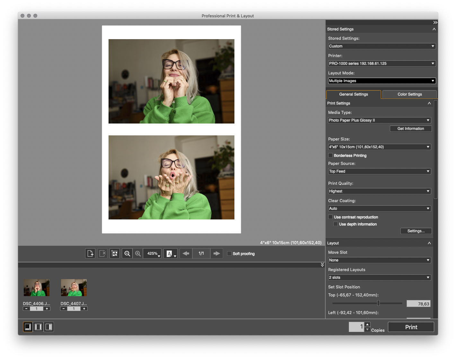Go to the next page arrow
This screenshot has width=456, height=359.
tap(217, 253)
